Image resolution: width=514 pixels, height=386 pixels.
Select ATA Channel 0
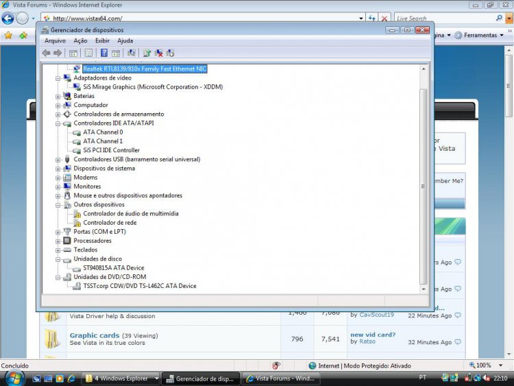103,132
